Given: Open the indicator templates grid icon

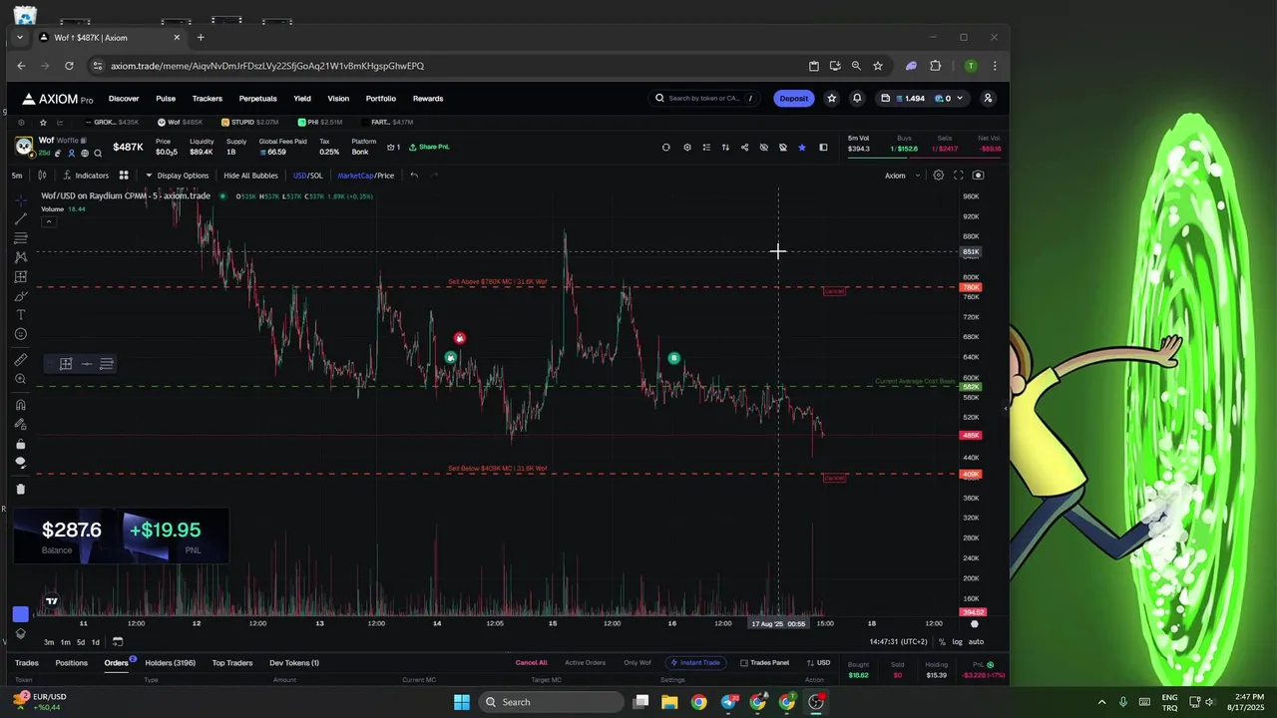Looking at the screenshot, I should pyautogui.click(x=124, y=176).
